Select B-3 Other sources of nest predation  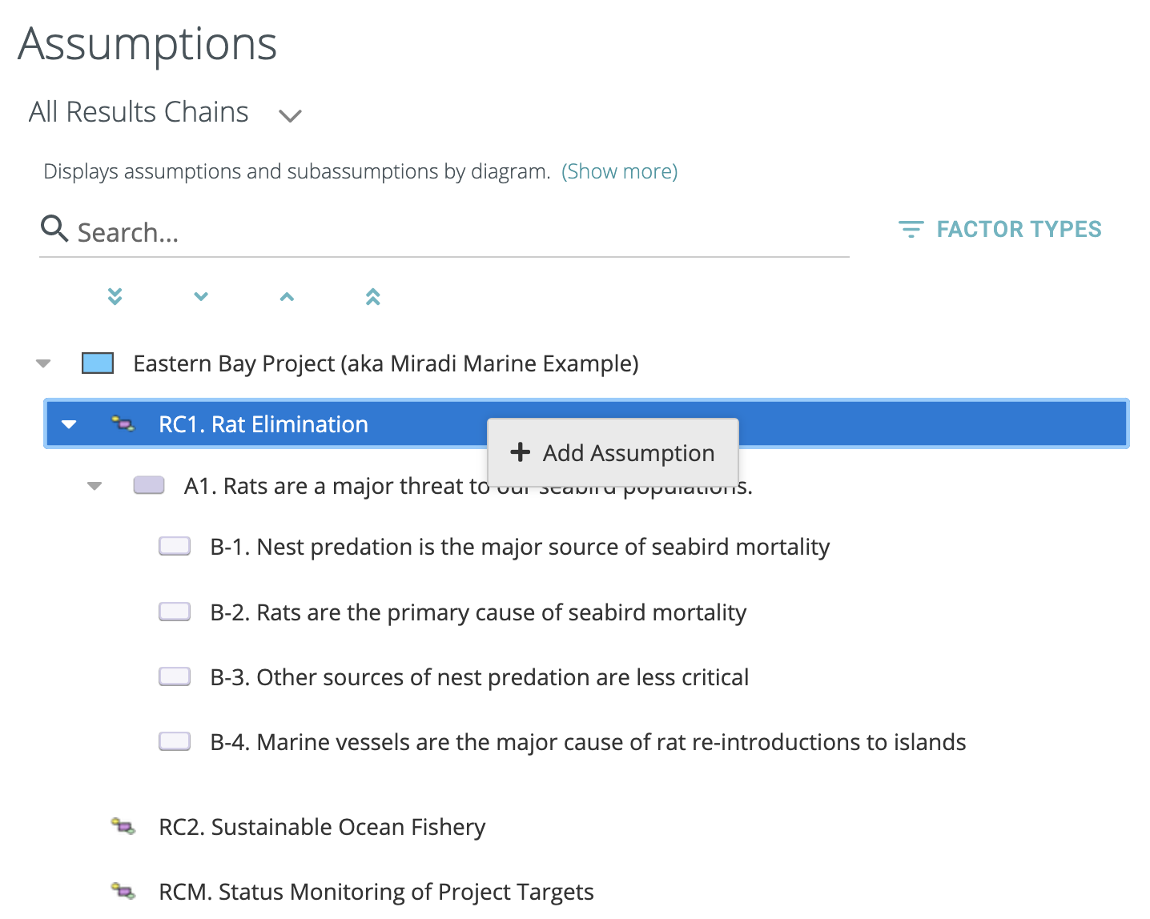pos(479,677)
